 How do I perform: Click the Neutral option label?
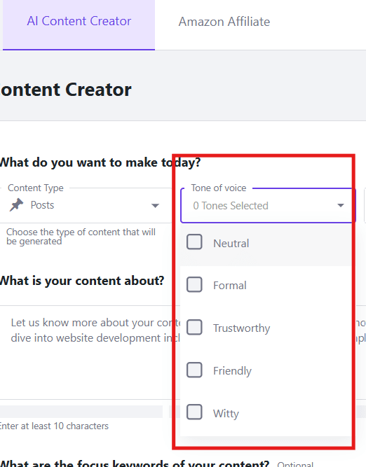231,244
